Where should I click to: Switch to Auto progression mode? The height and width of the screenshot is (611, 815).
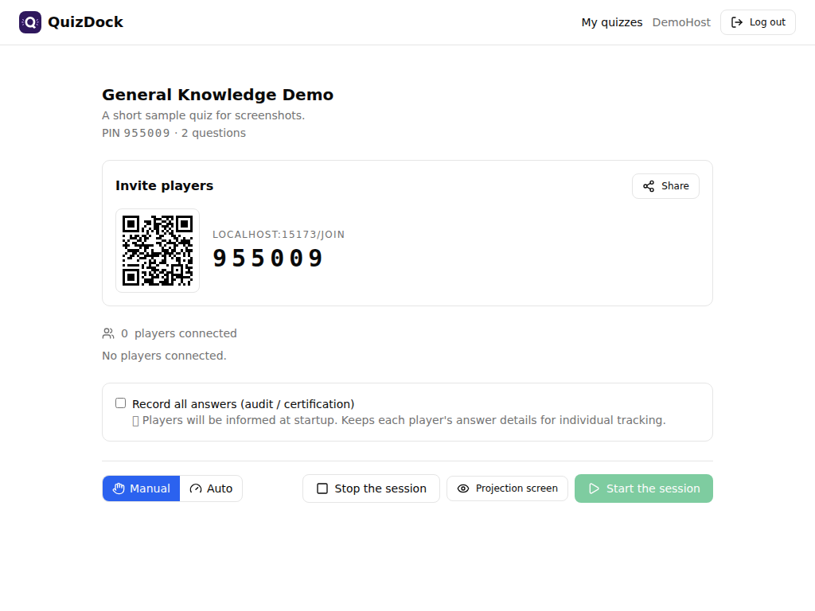click(211, 488)
